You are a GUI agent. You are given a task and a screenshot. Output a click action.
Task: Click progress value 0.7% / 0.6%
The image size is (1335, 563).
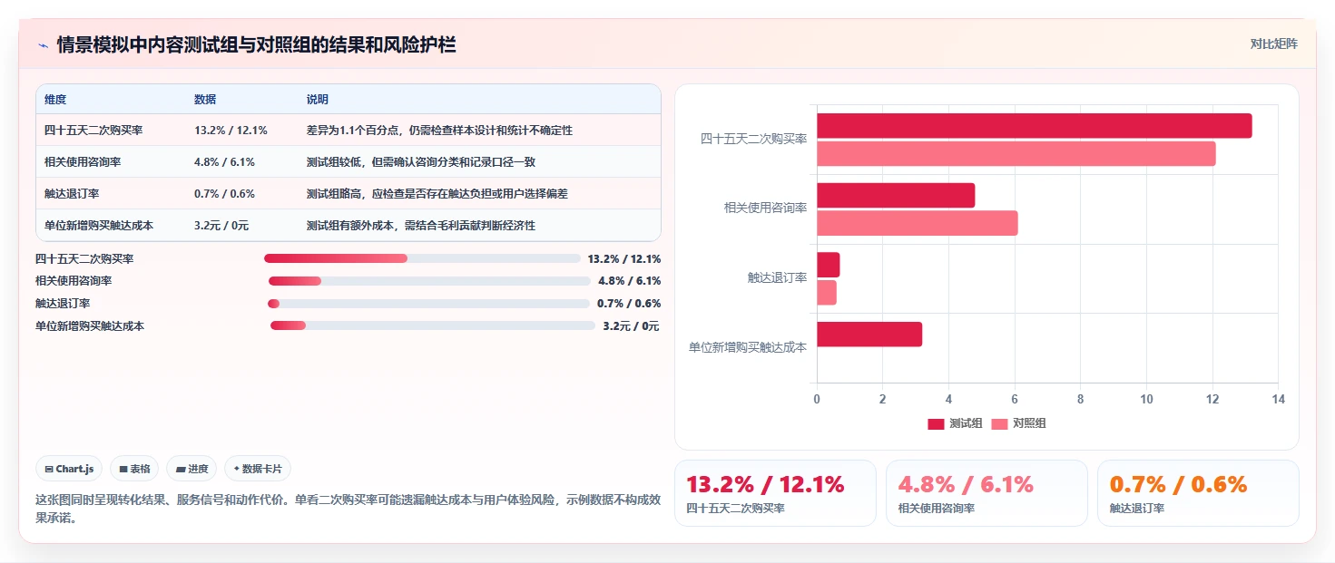click(x=629, y=304)
